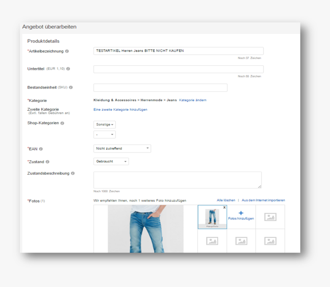The image size is (330, 287).
Task: Click Eine zweite Kategorie hinzufügen link
Action: pyautogui.click(x=120, y=110)
